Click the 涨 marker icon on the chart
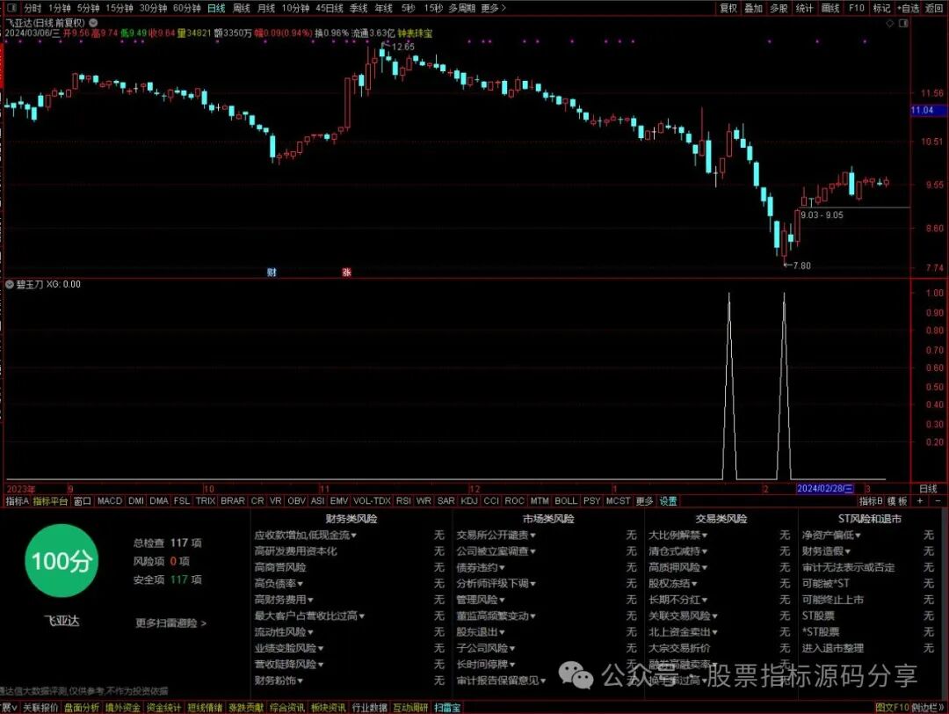This screenshot has height=714, width=949. (x=347, y=273)
